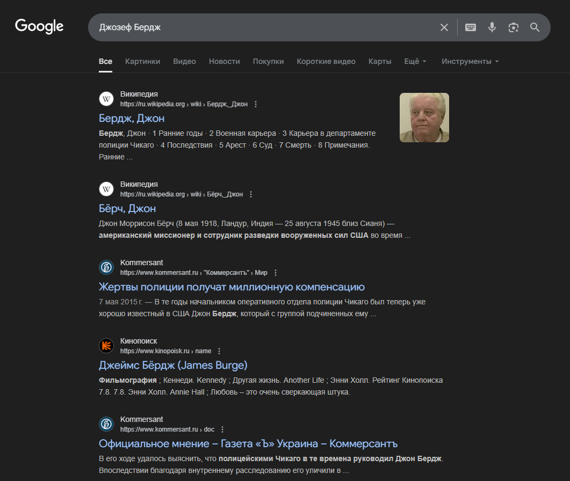
Task: Open options for first Kommersant result
Action: coord(276,273)
